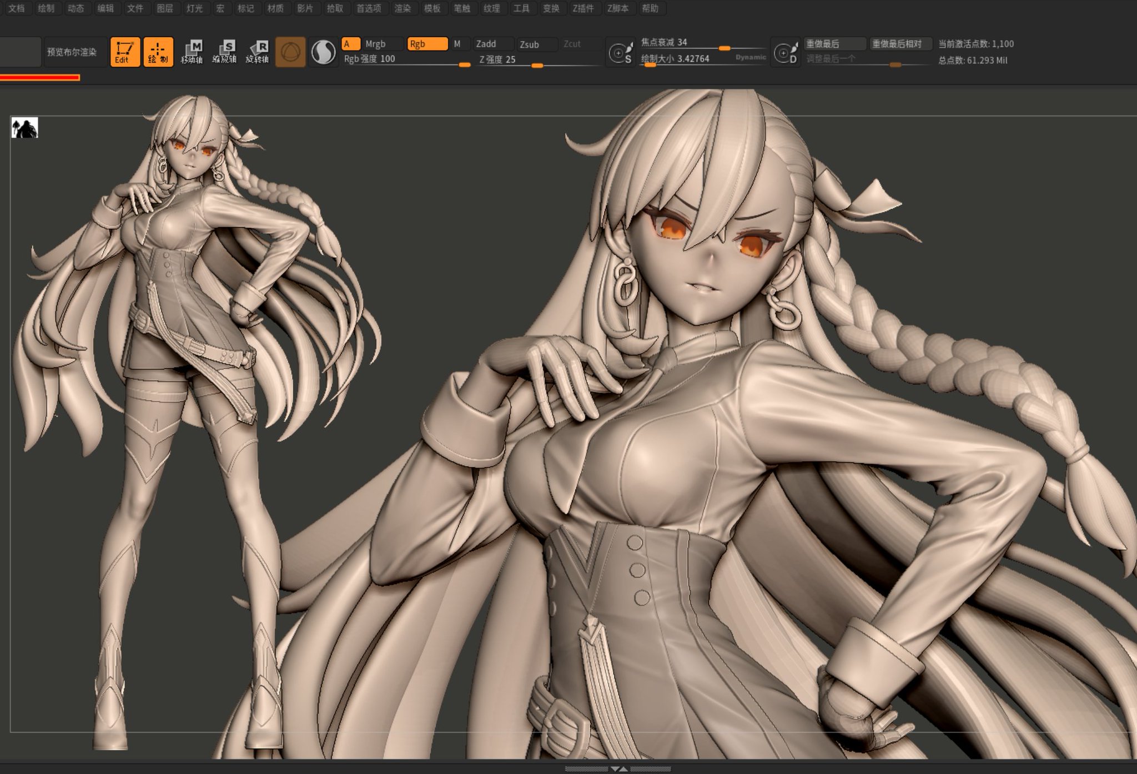The height and width of the screenshot is (774, 1137).
Task: Open the 材质 (Material) menu
Action: (275, 8)
